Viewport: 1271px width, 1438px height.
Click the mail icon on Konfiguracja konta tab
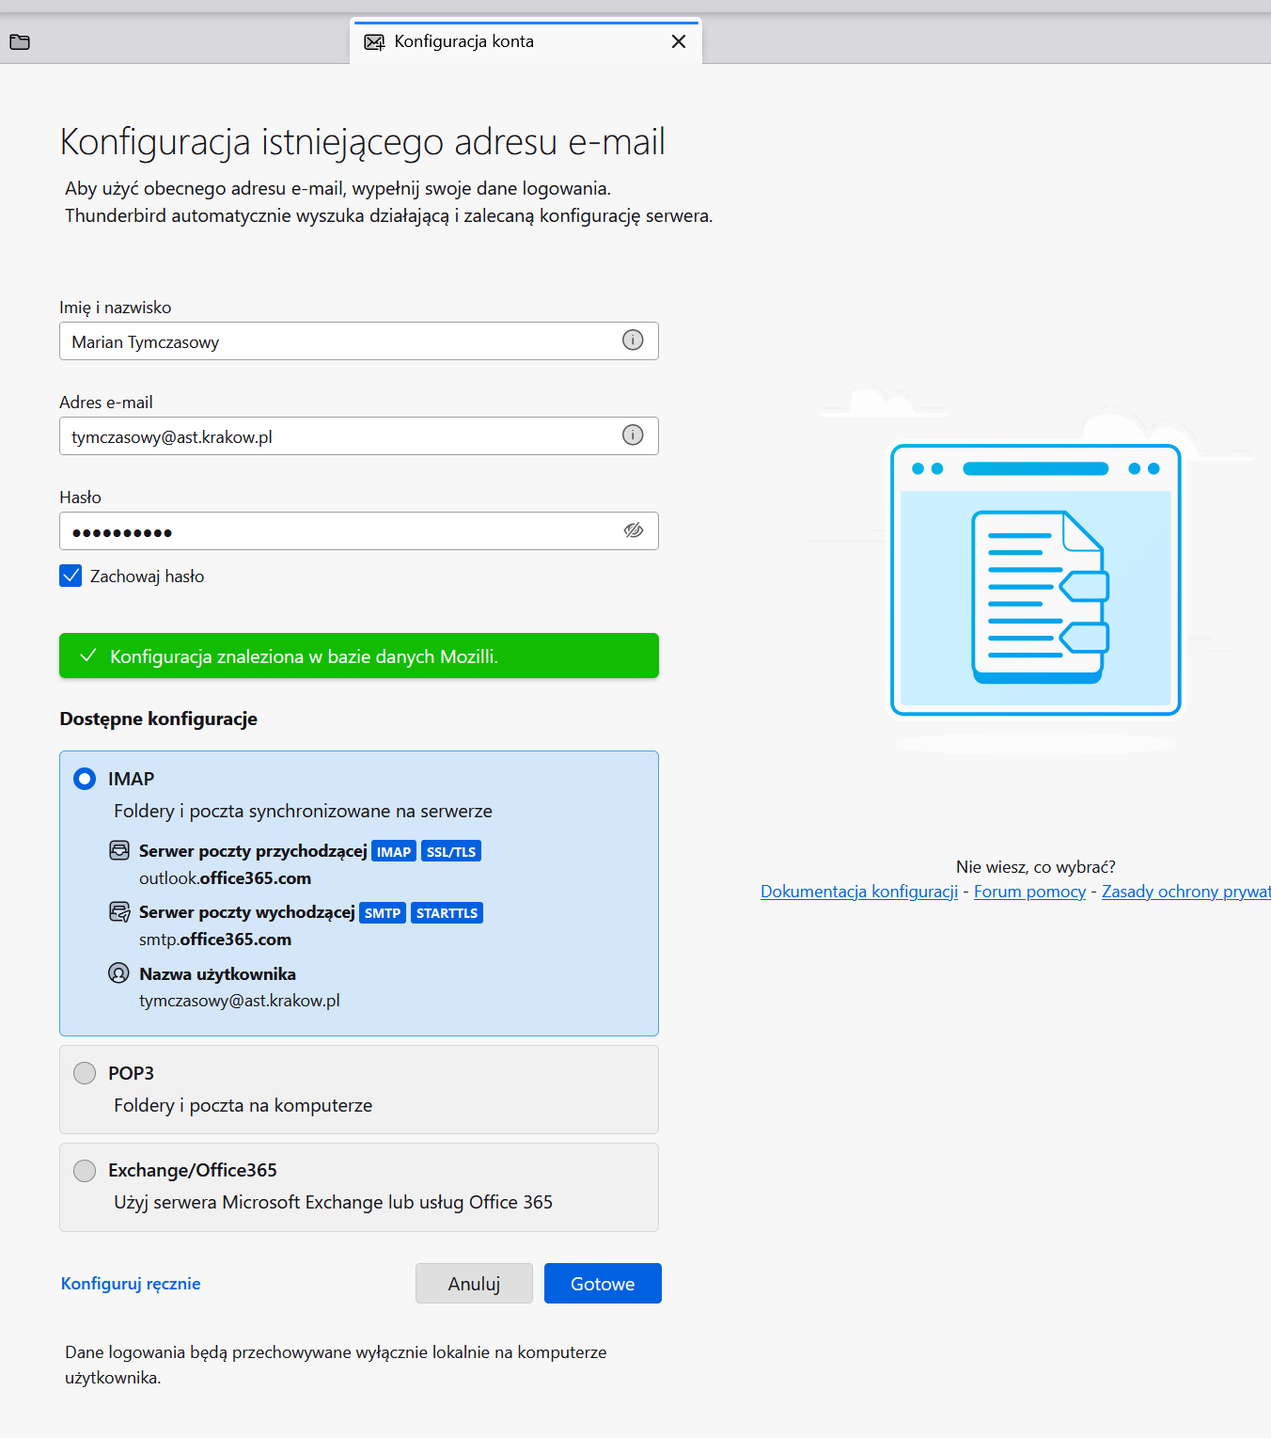click(x=374, y=41)
